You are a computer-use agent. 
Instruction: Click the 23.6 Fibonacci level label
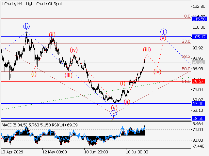pos(186,41)
